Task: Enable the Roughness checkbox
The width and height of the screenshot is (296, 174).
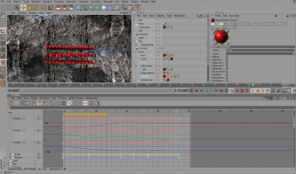Action: (x=227, y=78)
